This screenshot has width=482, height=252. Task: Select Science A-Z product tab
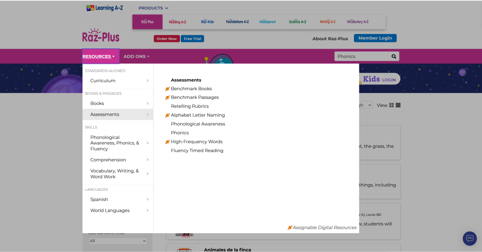298,22
